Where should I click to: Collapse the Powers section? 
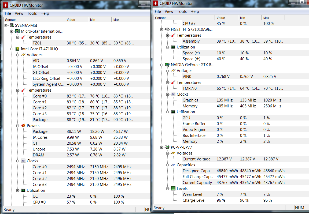[17, 126]
